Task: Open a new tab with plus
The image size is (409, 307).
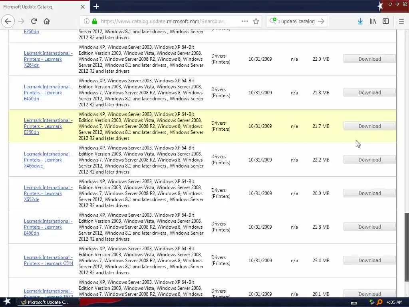Action: (x=96, y=6)
